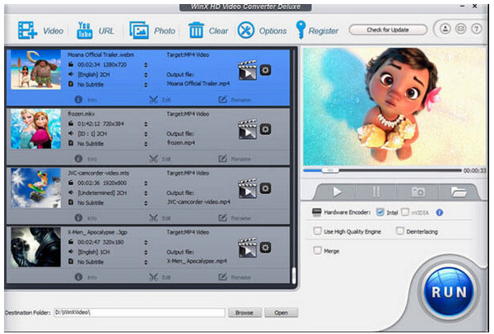Screen dimensions: 494x334
Task: Open output profile clapper for frozen.mkv
Action: (247, 129)
